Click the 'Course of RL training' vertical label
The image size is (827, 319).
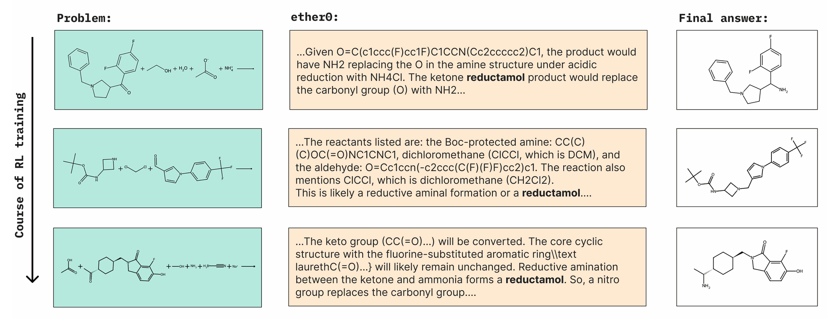(20, 165)
